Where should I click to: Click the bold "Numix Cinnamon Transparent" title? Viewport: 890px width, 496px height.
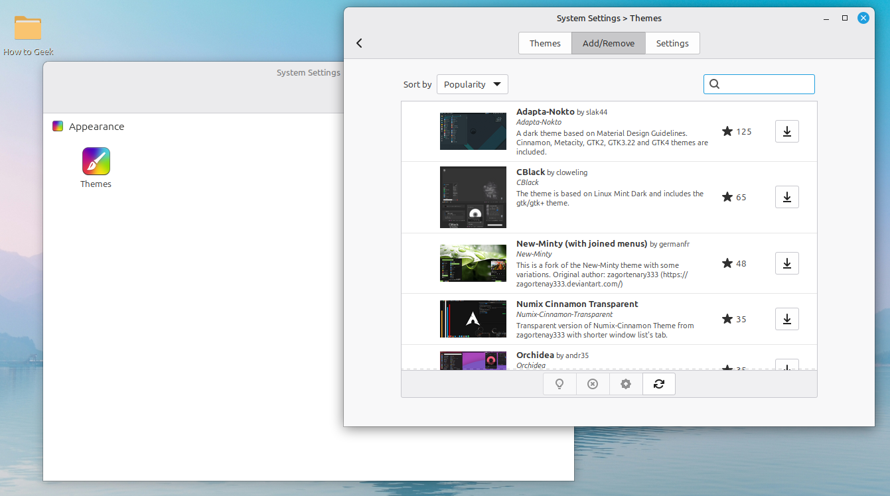point(577,304)
